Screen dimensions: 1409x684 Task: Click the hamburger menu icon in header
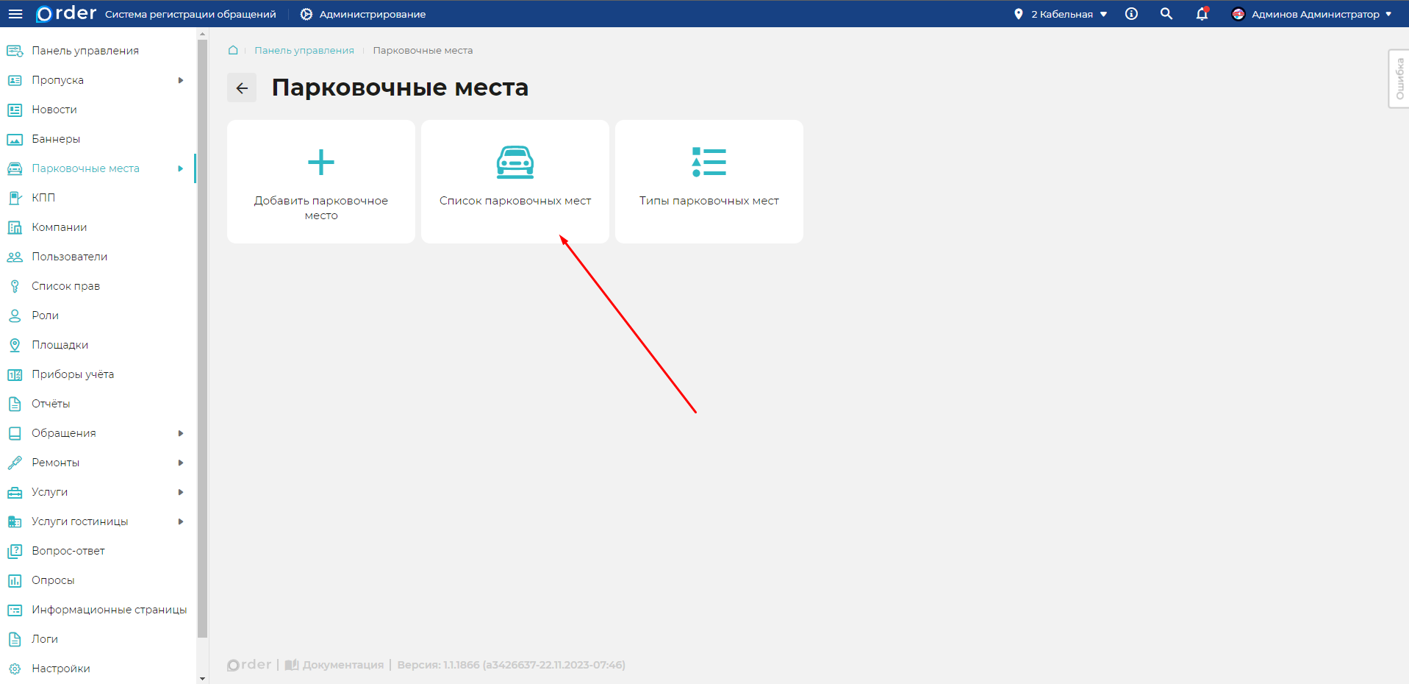coord(15,14)
